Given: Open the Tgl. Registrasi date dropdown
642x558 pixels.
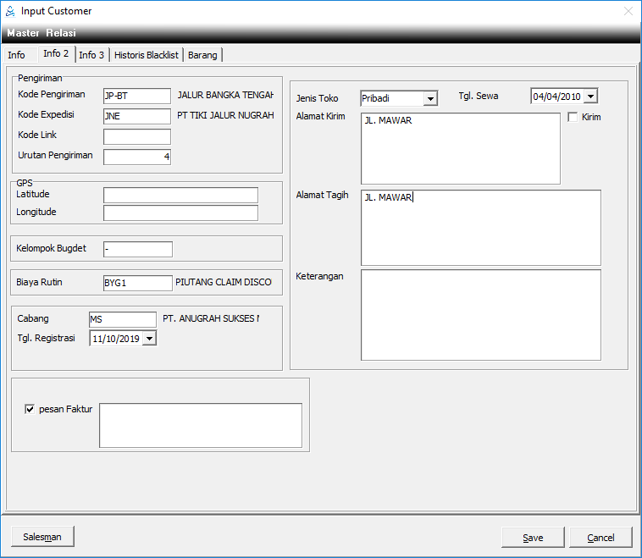Looking at the screenshot, I should point(149,339).
